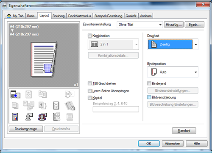Viewport: 212px width, 153px height.
Task: Click the grayed ruler with lock icon
Action: (70, 106)
